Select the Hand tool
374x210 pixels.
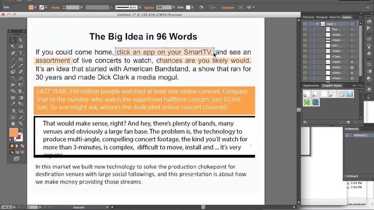pyautogui.click(x=13, y=123)
